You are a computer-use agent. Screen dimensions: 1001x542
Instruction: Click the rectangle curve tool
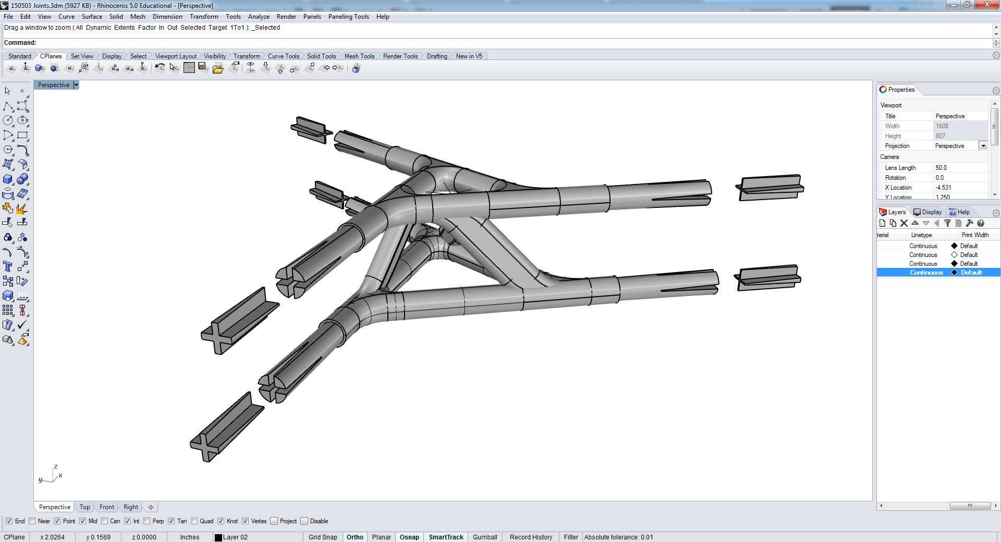[22, 135]
